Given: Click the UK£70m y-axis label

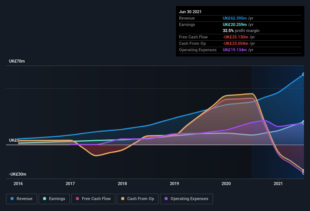Looking at the screenshot, I should pyautogui.click(x=17, y=61).
